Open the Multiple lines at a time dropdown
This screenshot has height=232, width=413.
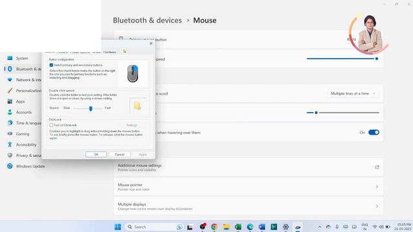(x=353, y=93)
